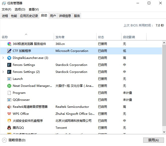
Task: Click the CTF 加载程序 pen icon
Action: point(9,51)
